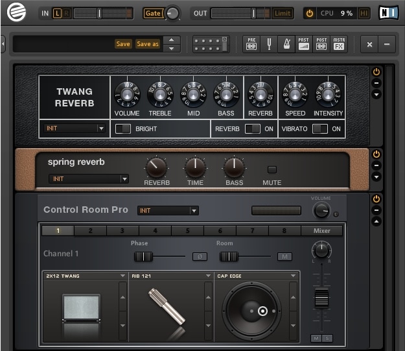Minimize the spring reverb module

click(x=376, y=165)
